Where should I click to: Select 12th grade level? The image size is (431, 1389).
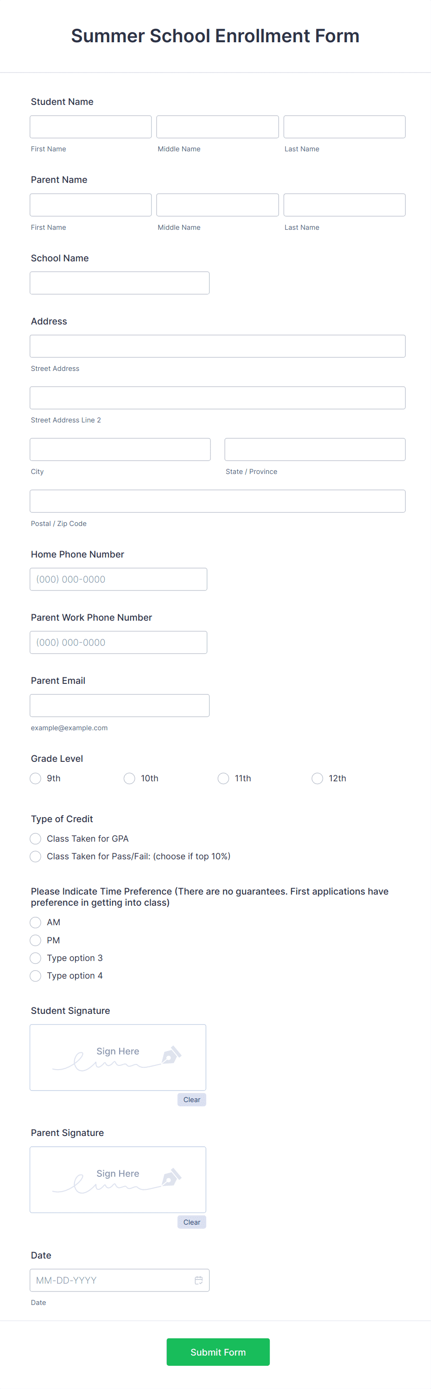click(x=317, y=778)
